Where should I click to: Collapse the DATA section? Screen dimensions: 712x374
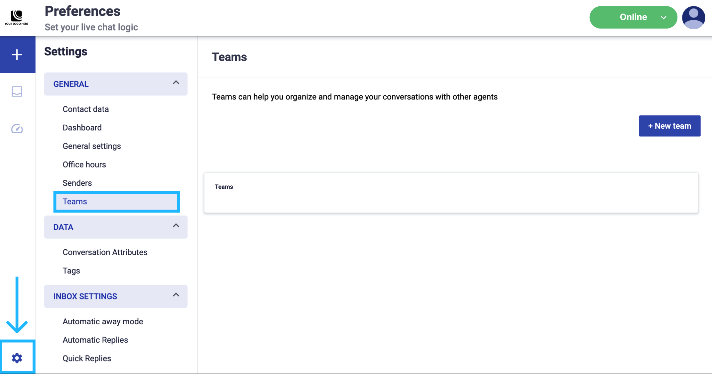(176, 226)
